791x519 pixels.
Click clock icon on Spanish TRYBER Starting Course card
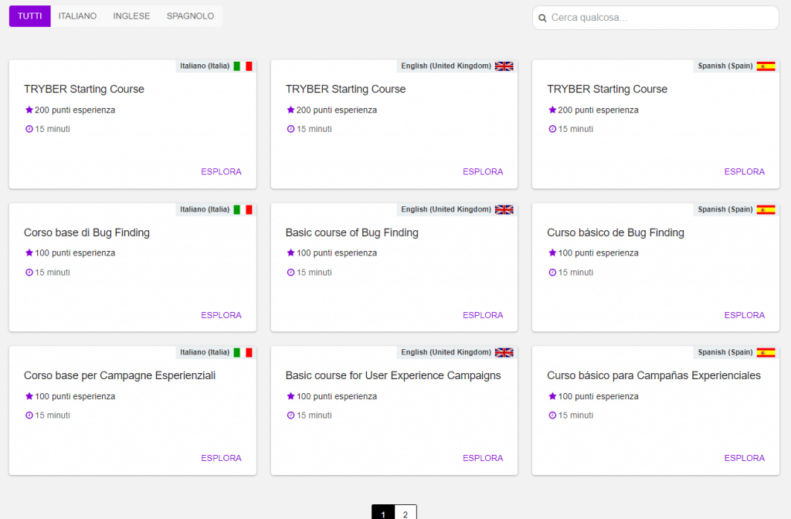(x=552, y=129)
